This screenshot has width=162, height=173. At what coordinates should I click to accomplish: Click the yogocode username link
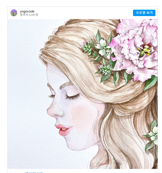pos(27,11)
